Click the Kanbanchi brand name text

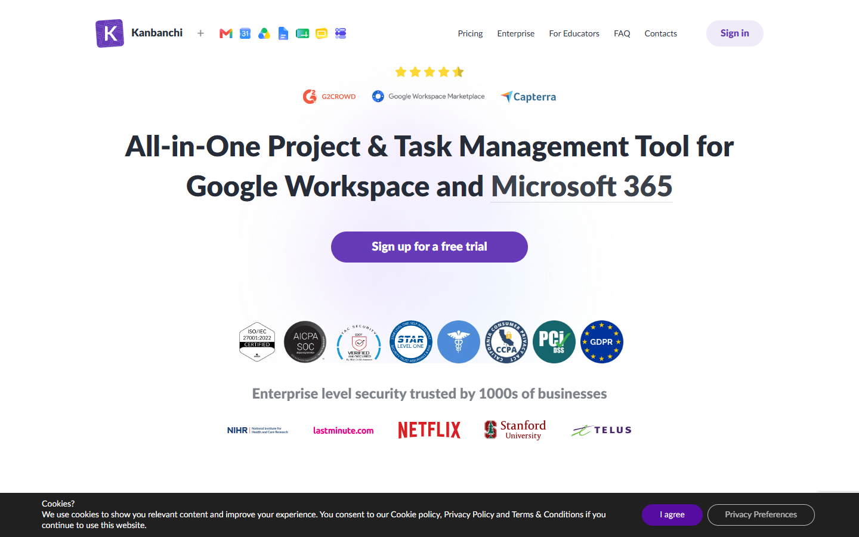[x=157, y=33]
